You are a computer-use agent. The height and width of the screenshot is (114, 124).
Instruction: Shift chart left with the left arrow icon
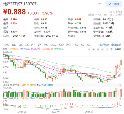pos(102,49)
